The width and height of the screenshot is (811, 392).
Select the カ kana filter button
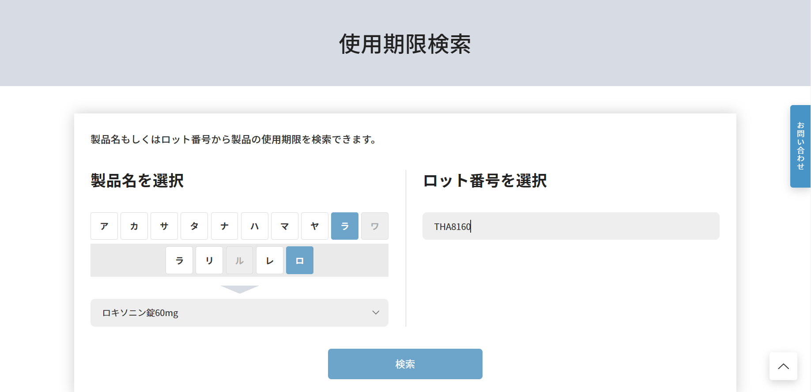click(x=134, y=226)
